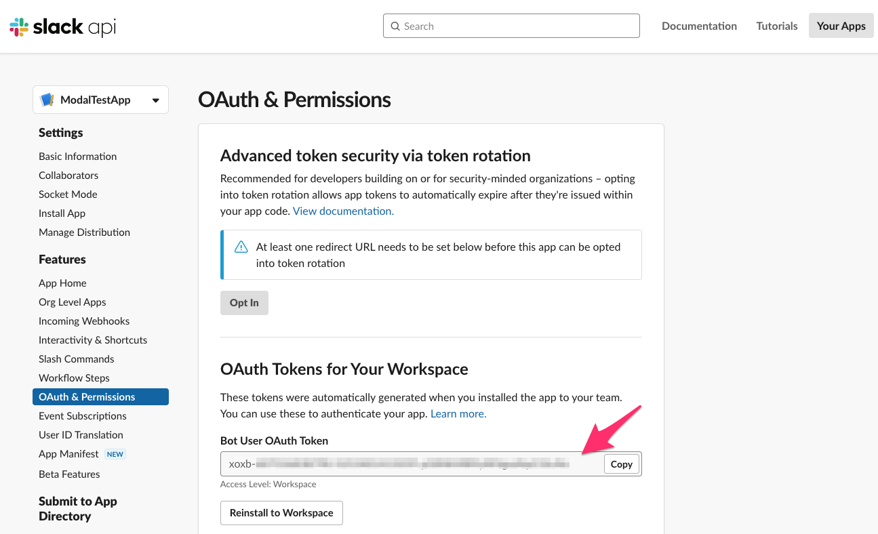Screen dimensions: 878x534
Task: Select Event Subscriptions in the sidebar
Action: [x=82, y=415]
